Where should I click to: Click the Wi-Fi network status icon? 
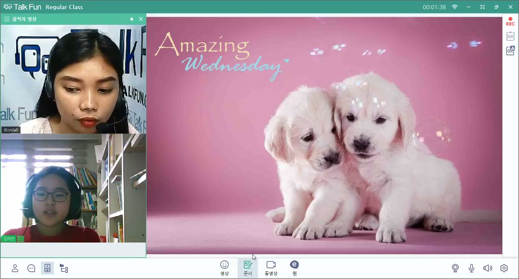pyautogui.click(x=455, y=7)
